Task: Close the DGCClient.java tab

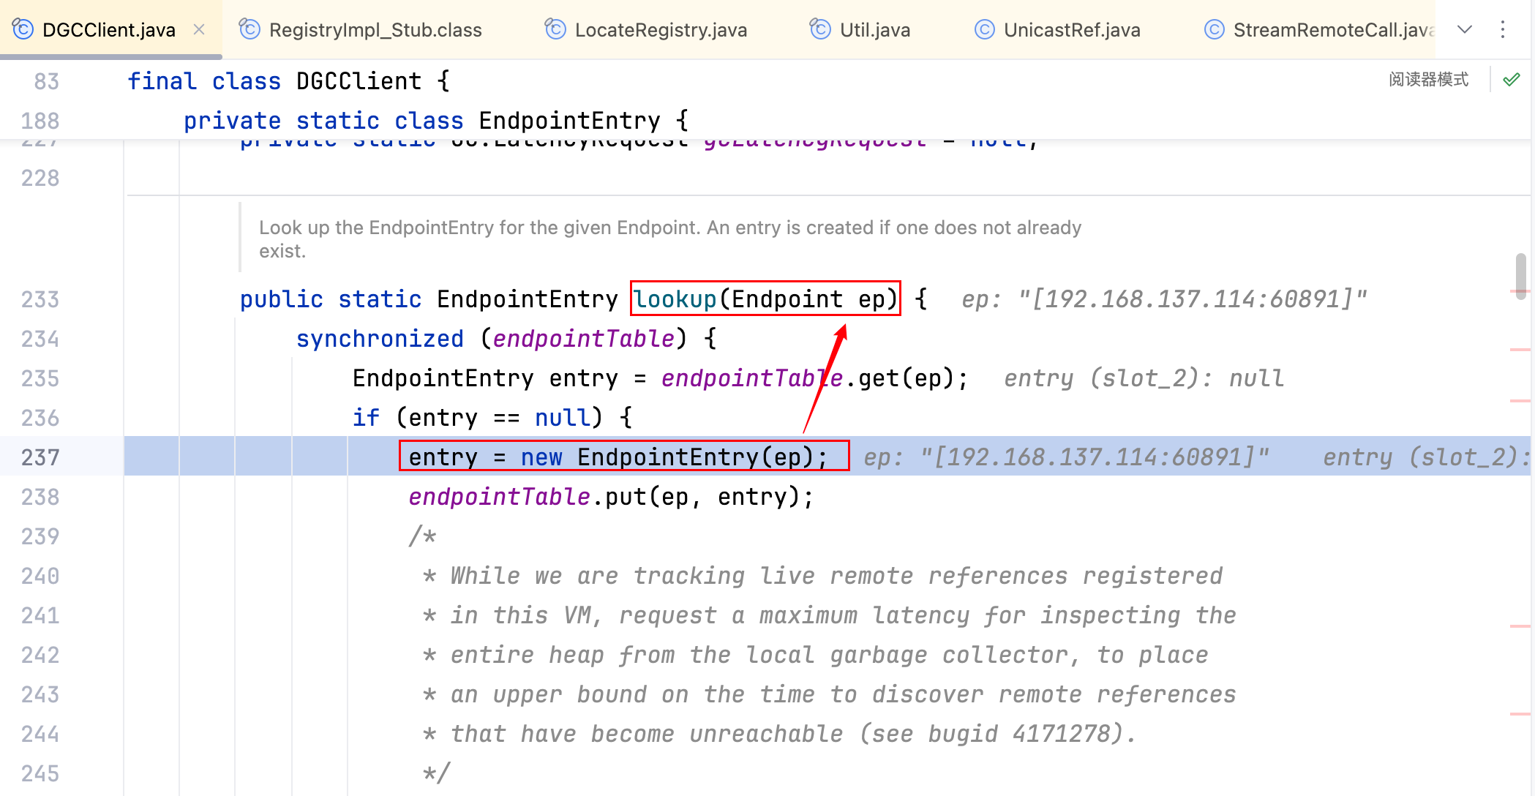Action: (199, 29)
